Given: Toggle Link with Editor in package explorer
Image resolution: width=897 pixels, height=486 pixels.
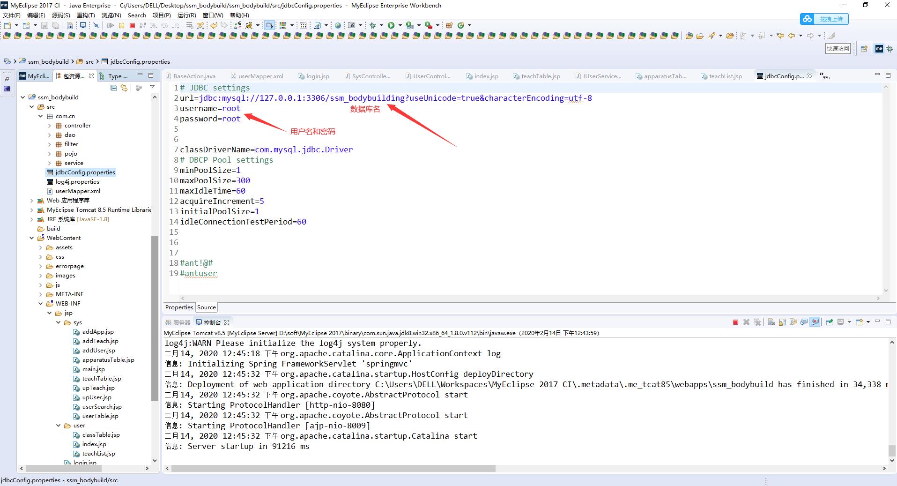Looking at the screenshot, I should [124, 88].
